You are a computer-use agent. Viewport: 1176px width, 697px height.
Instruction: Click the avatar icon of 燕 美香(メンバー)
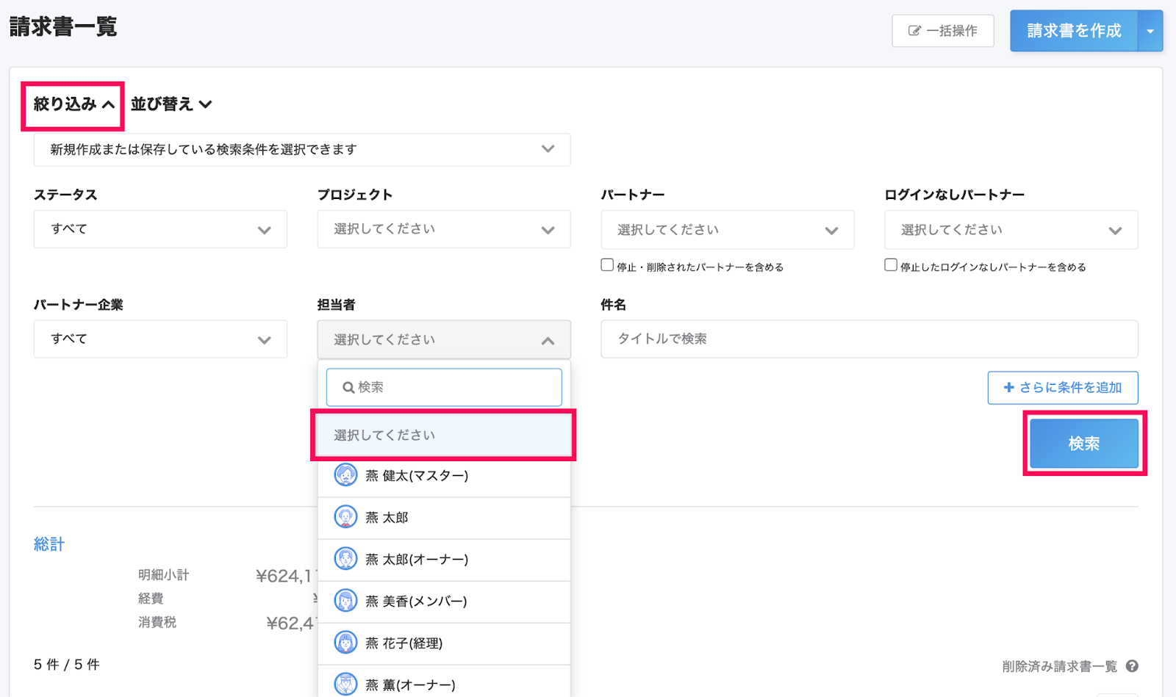tap(345, 601)
